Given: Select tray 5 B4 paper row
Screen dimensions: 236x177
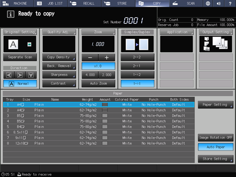Looking at the screenshot, I should [99, 127].
